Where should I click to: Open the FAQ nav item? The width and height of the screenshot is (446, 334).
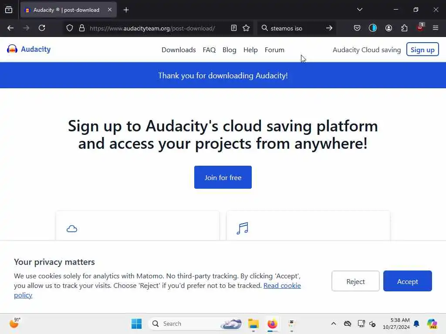point(209,50)
